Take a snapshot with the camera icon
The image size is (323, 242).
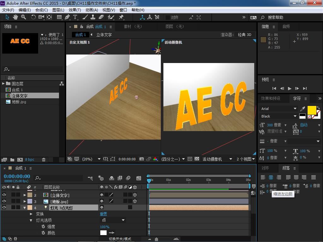pyautogui.click(x=142, y=159)
